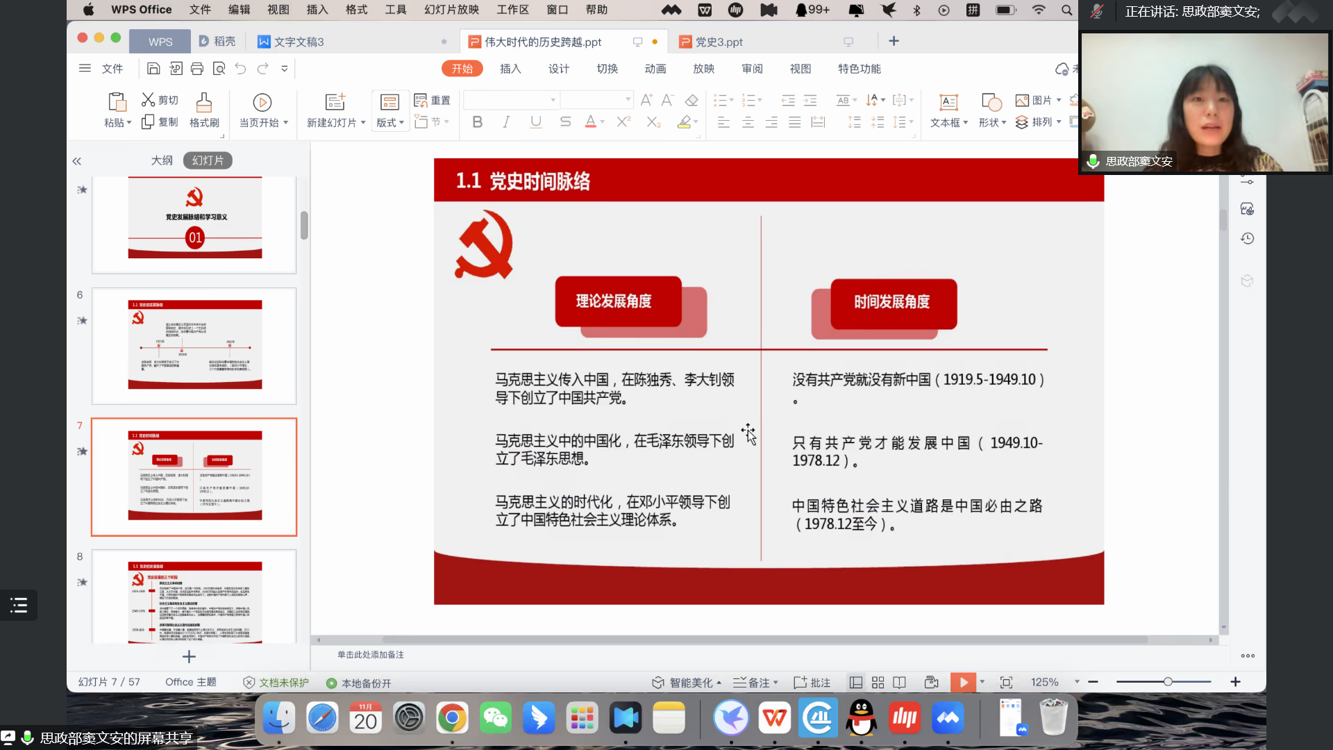The image size is (1333, 750).
Task: Click the Print icon in quick toolbar
Action: pyautogui.click(x=197, y=69)
